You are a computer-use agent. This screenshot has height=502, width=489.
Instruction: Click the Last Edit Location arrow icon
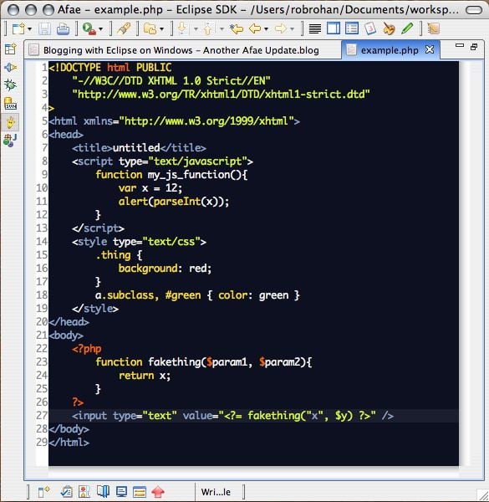pyautogui.click(x=237, y=28)
